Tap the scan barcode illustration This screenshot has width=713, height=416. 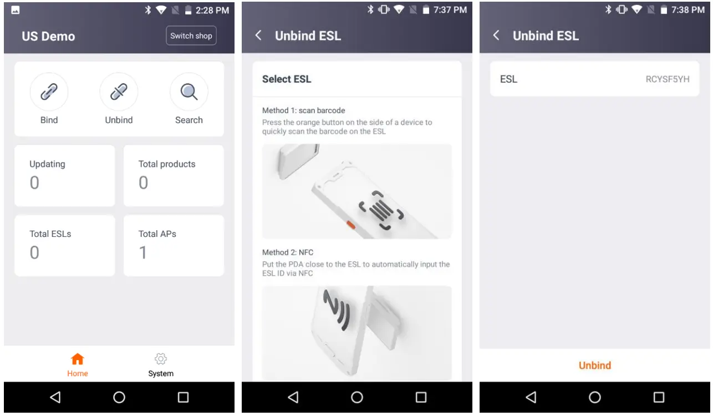357,191
